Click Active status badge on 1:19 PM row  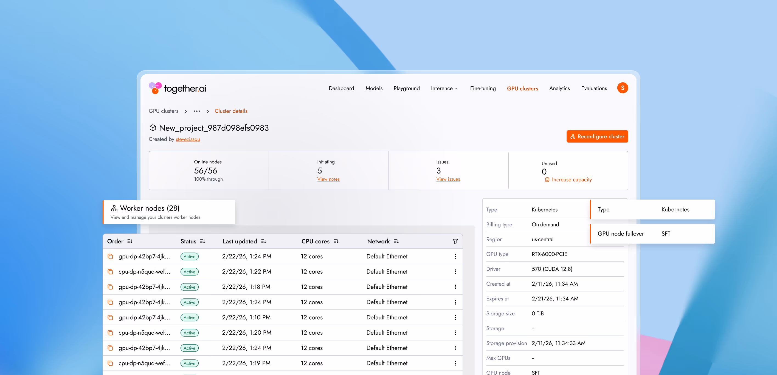pyautogui.click(x=189, y=363)
